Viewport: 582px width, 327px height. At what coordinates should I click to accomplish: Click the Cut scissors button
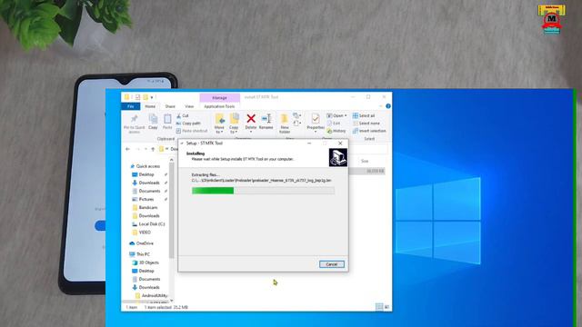tap(183, 115)
